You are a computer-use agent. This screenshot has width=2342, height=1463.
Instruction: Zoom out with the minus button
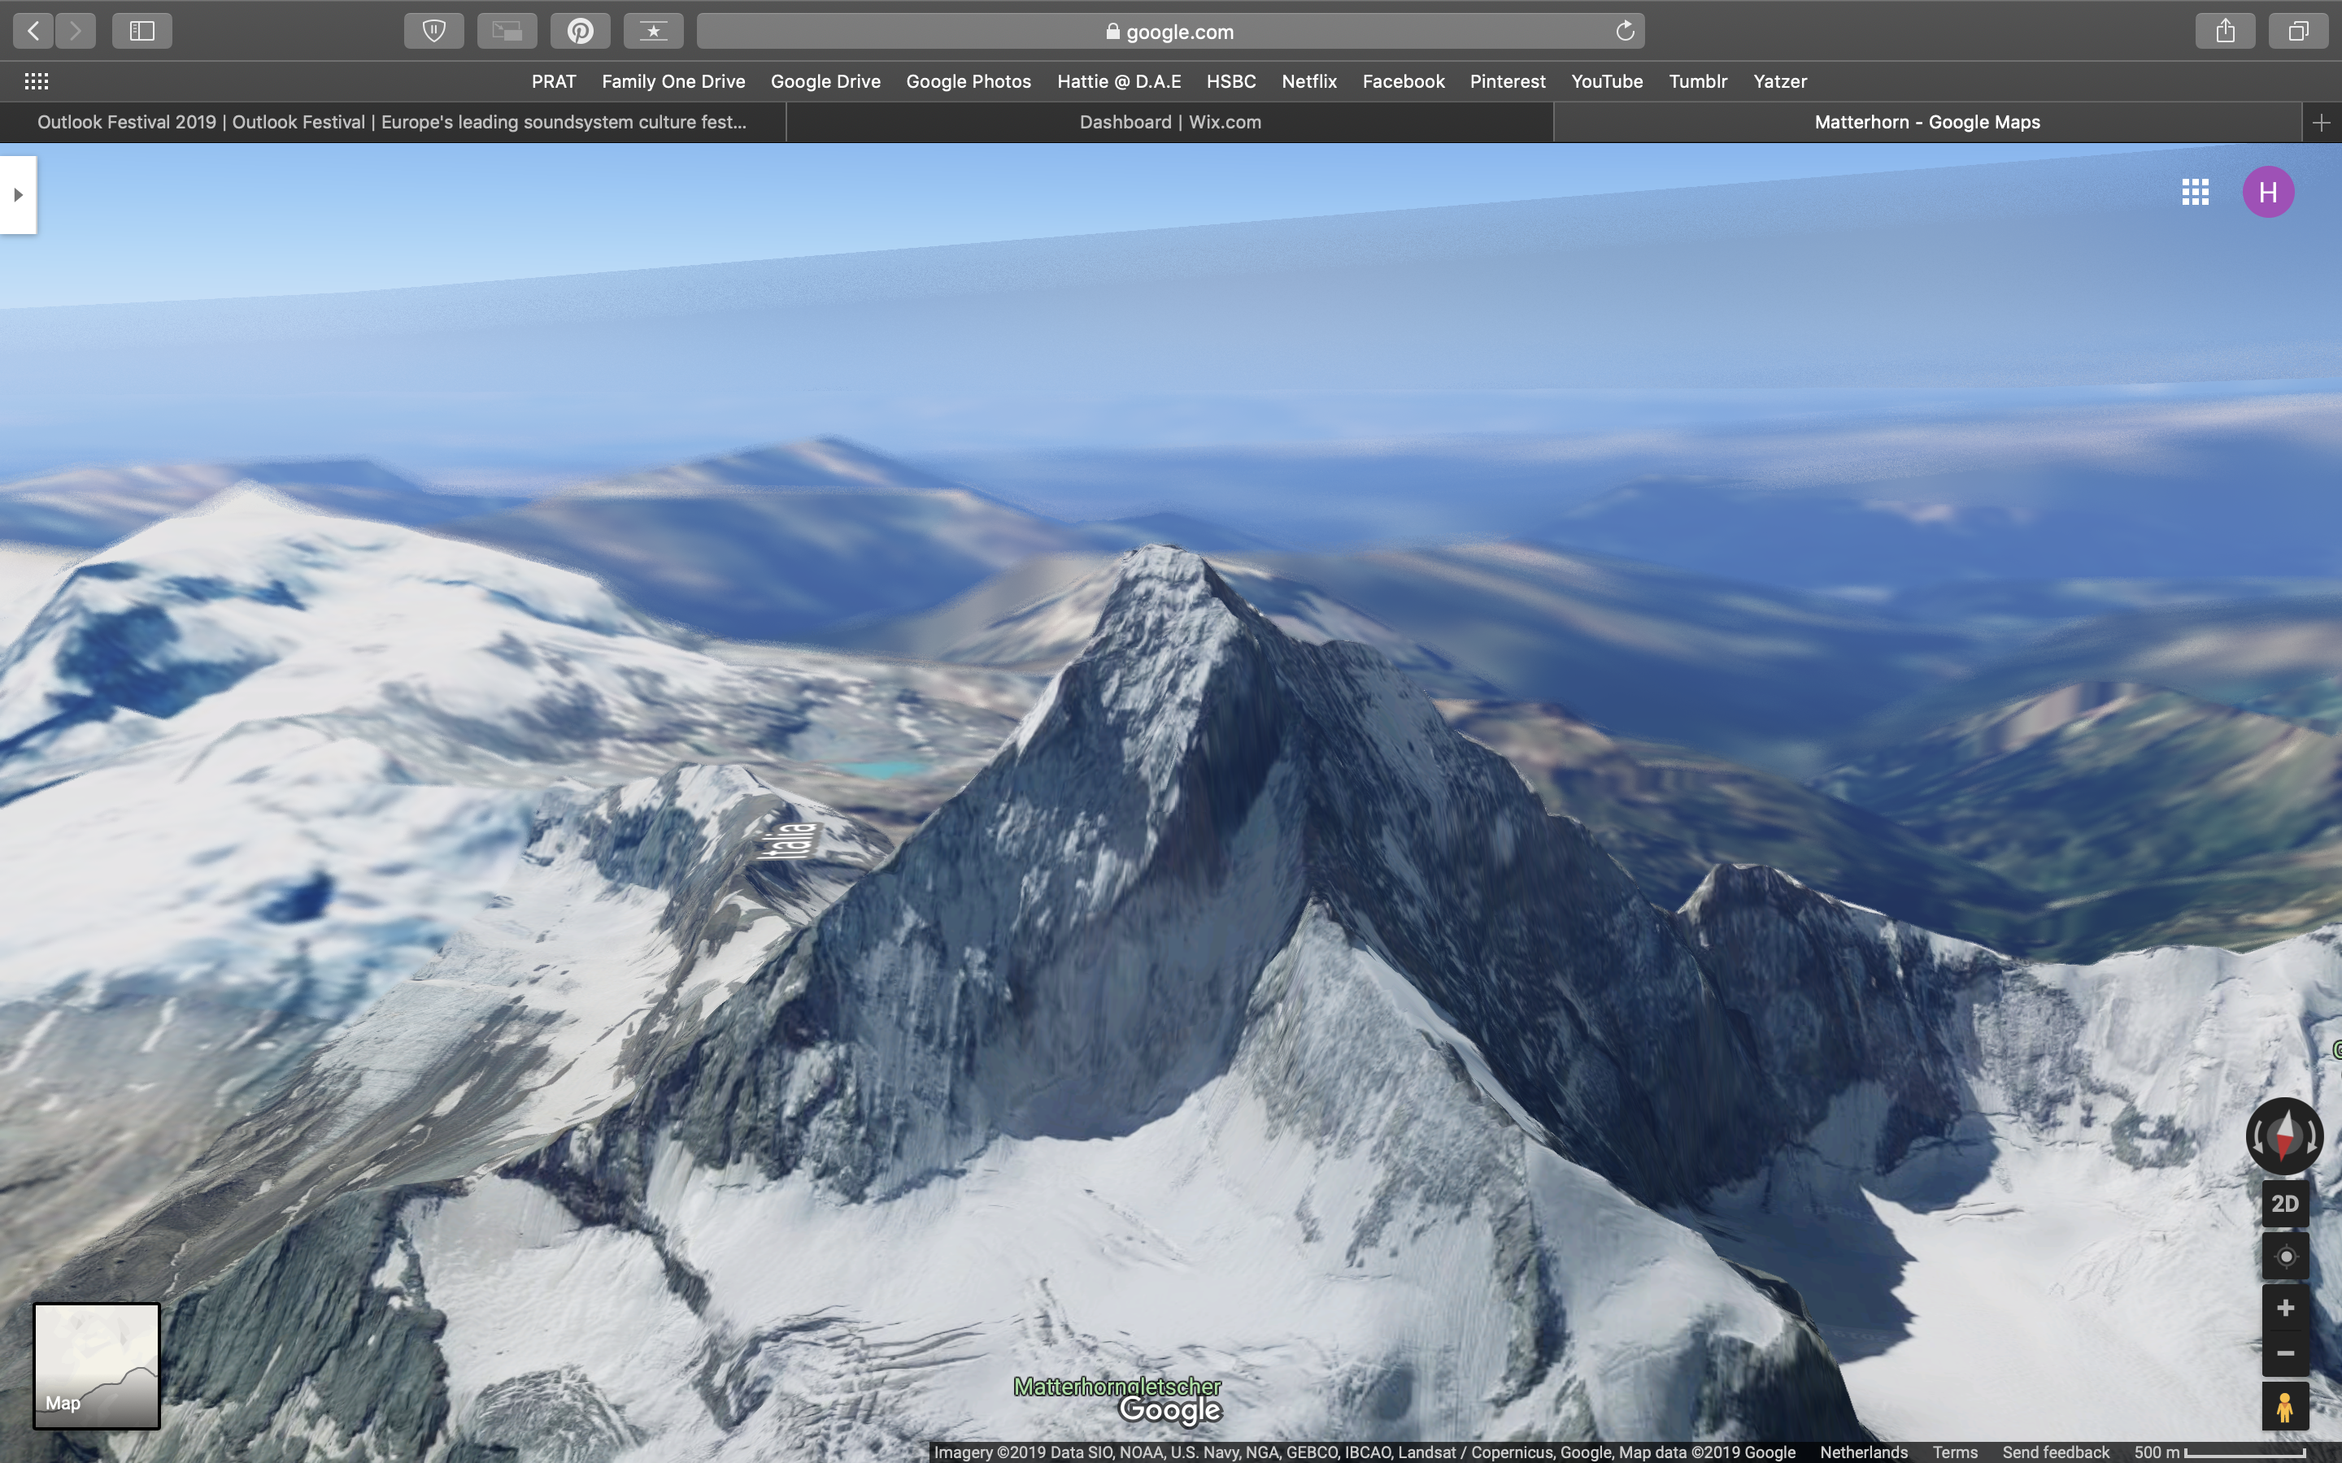pyautogui.click(x=2284, y=1352)
